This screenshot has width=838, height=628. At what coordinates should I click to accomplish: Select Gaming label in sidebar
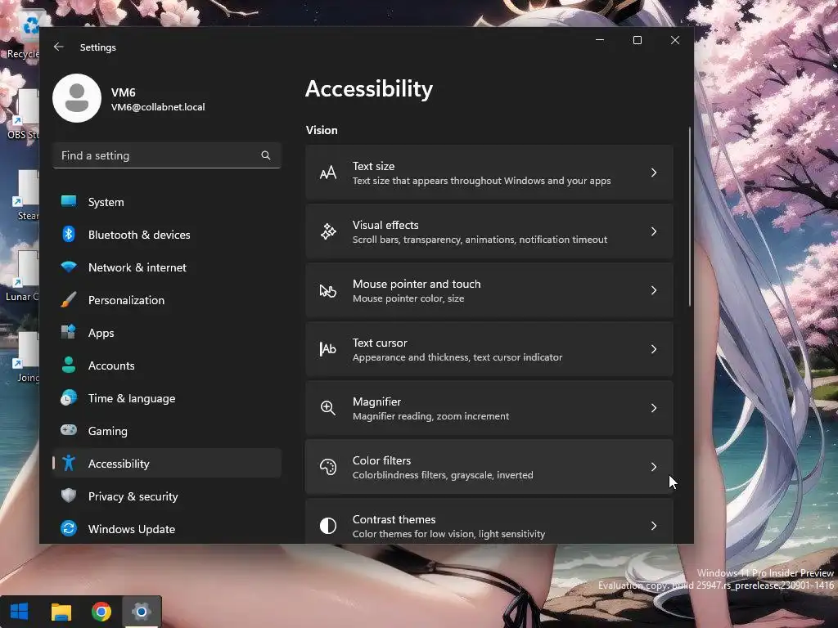(108, 431)
